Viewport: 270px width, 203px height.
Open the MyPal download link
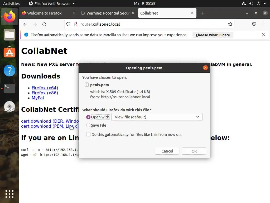click(38, 98)
